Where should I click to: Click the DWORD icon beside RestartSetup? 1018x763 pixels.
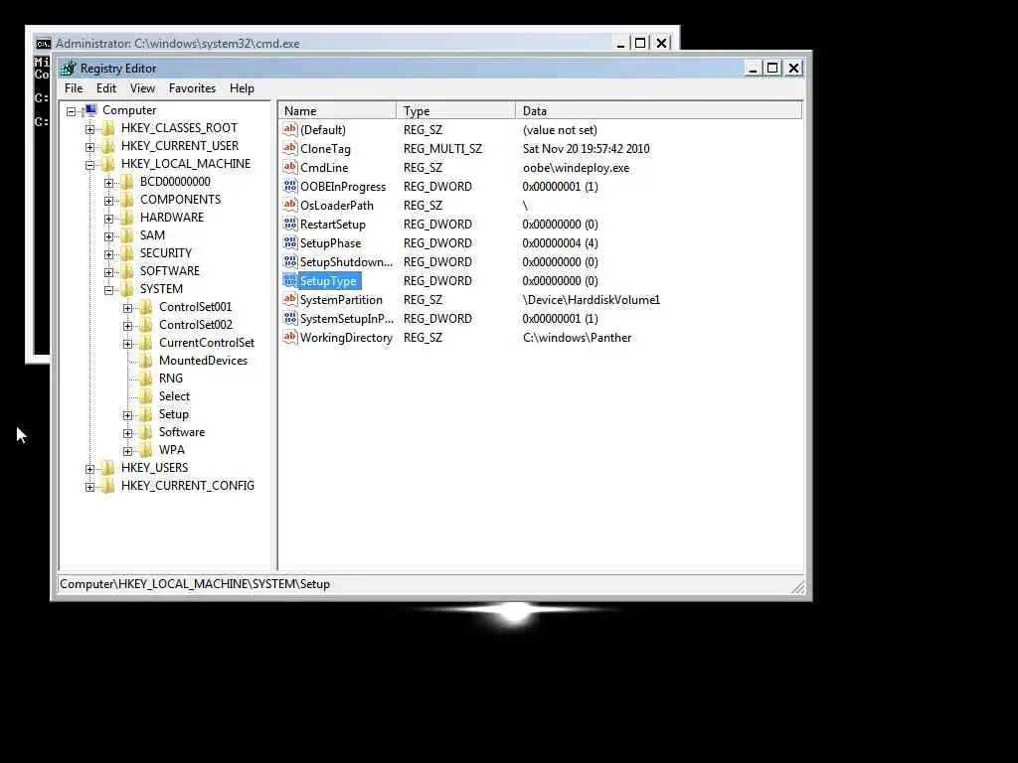tap(290, 224)
